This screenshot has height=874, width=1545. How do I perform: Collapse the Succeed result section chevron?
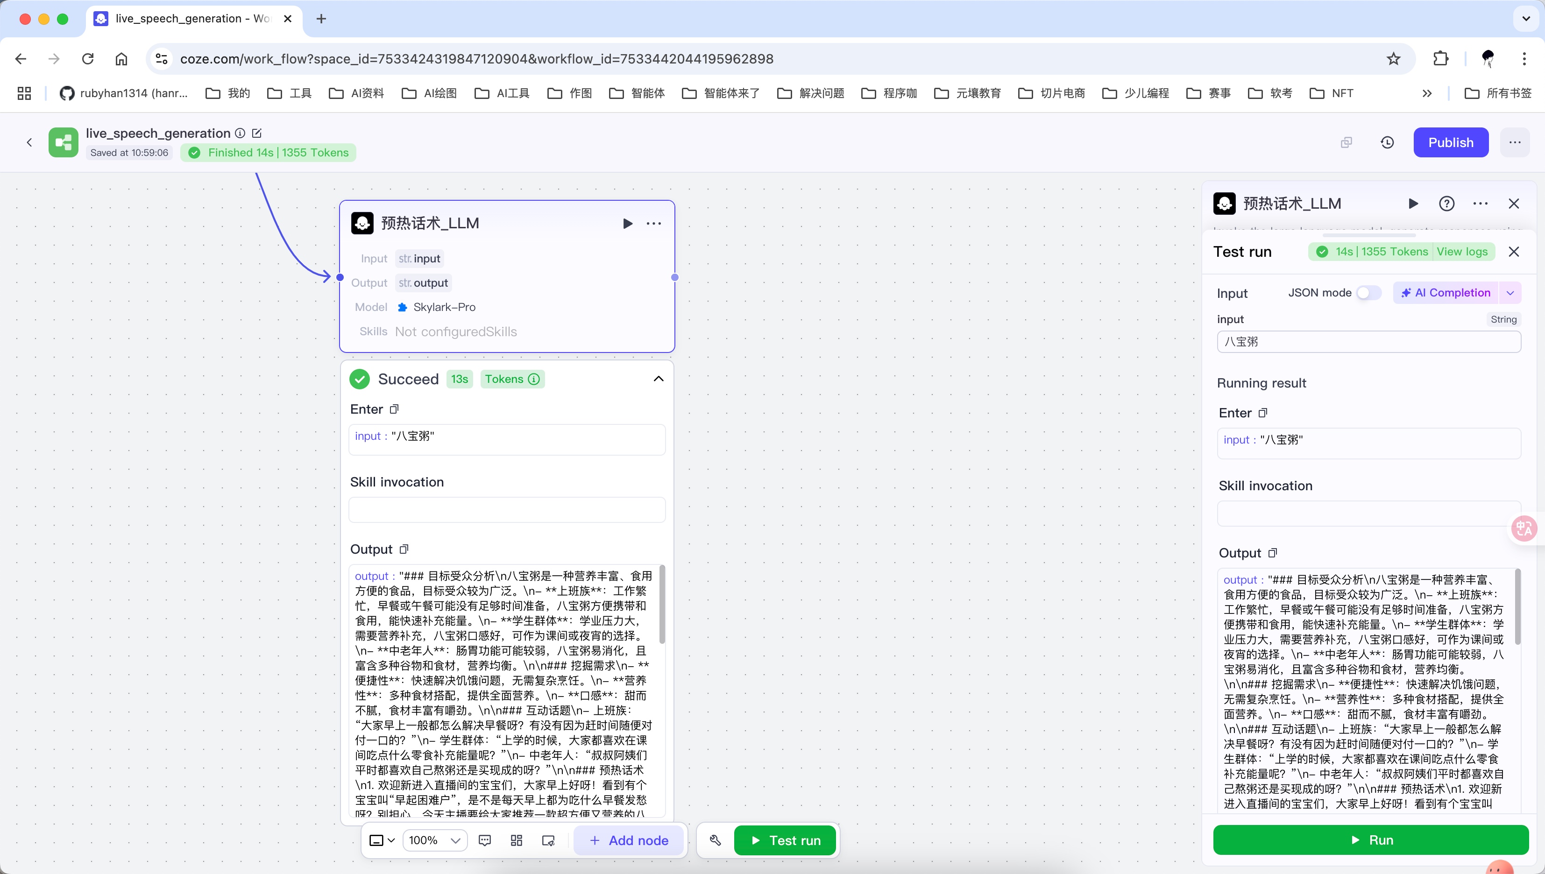click(658, 378)
